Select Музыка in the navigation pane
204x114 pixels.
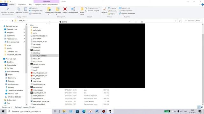[x=11, y=87]
